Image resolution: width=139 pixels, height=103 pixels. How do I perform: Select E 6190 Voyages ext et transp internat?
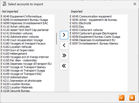pyautogui.click(x=27, y=57)
